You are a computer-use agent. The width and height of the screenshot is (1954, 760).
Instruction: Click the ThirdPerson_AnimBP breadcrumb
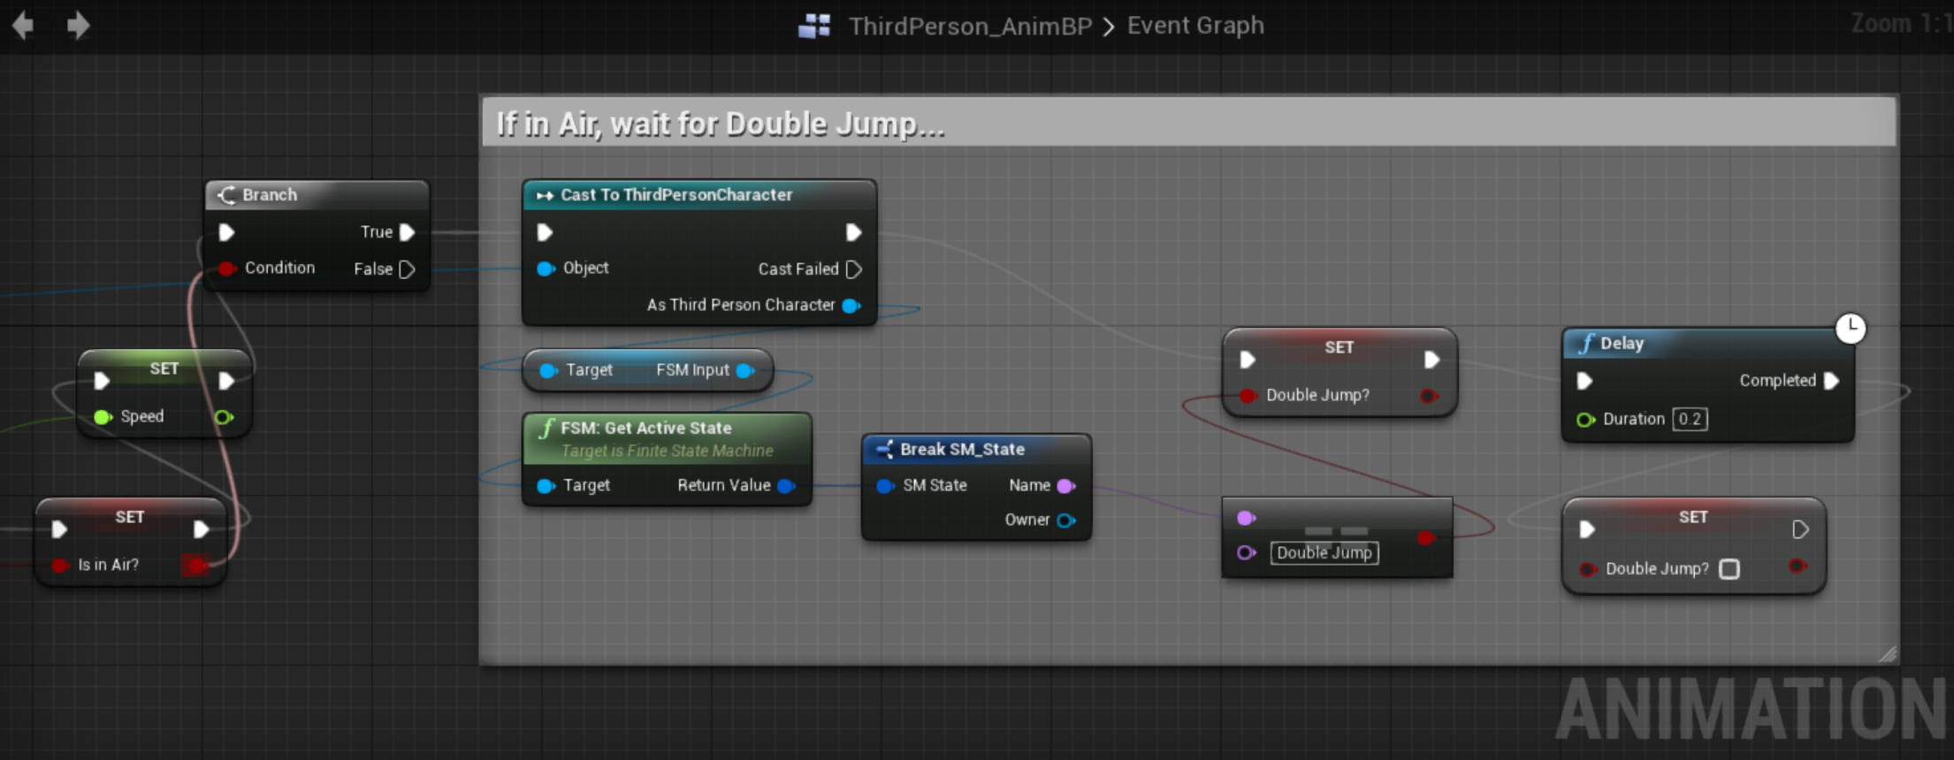click(969, 27)
